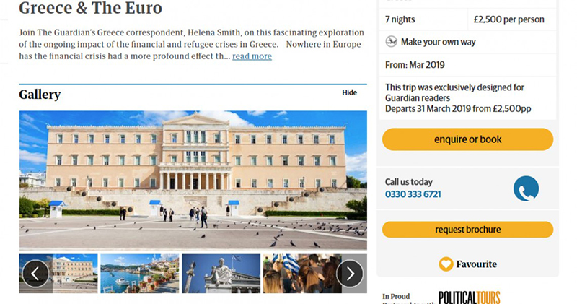
Task: Click the request brochure button
Action: tap(467, 230)
